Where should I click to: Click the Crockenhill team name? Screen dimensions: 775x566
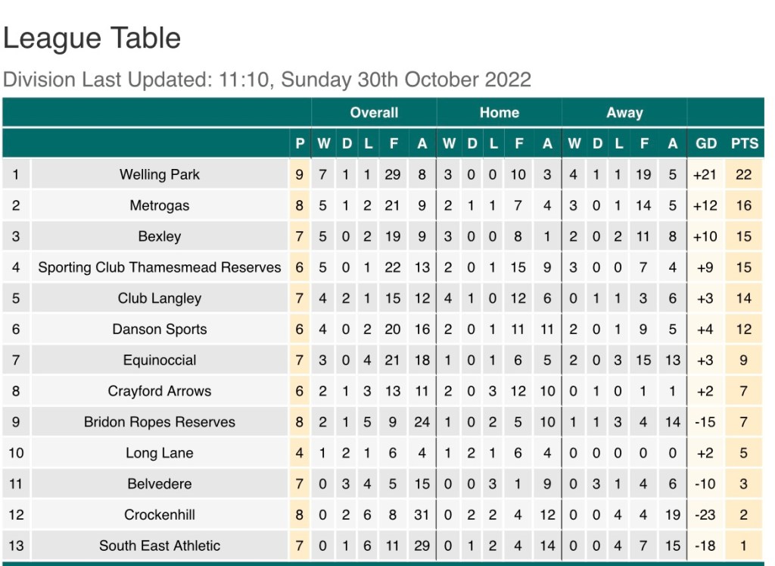tap(160, 514)
